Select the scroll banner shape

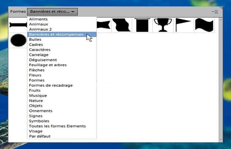click(x=18, y=25)
